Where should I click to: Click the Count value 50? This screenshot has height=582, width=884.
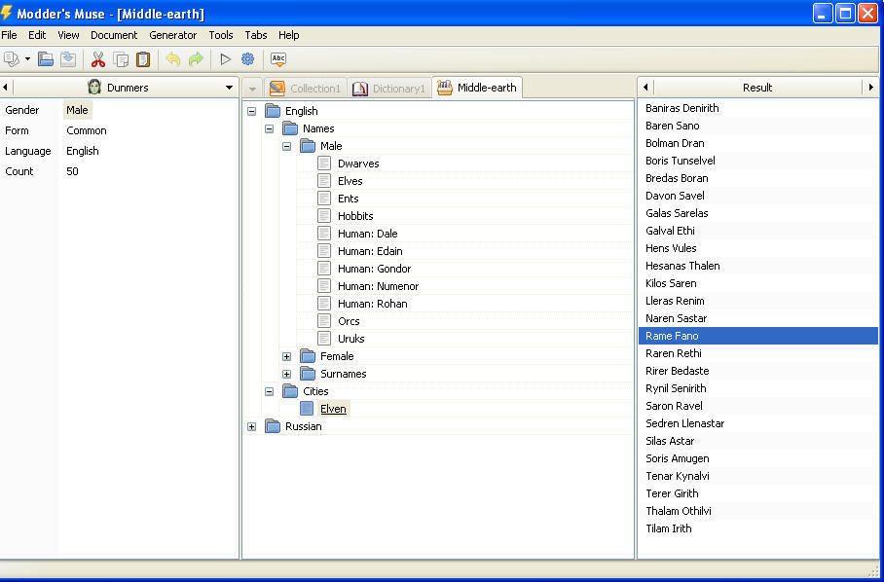coord(72,170)
